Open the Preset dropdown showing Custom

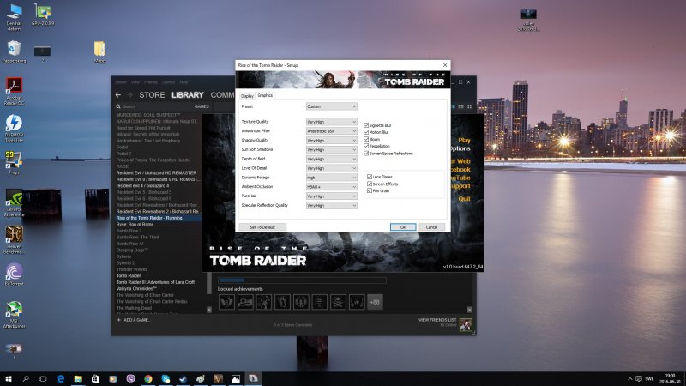tap(332, 106)
